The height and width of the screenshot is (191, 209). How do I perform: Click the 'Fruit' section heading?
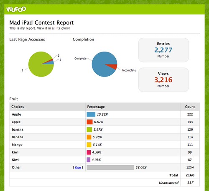(13, 99)
